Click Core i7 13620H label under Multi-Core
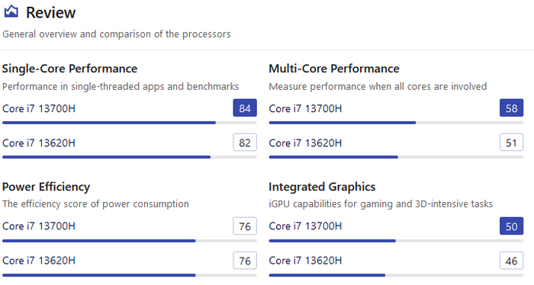 point(305,142)
